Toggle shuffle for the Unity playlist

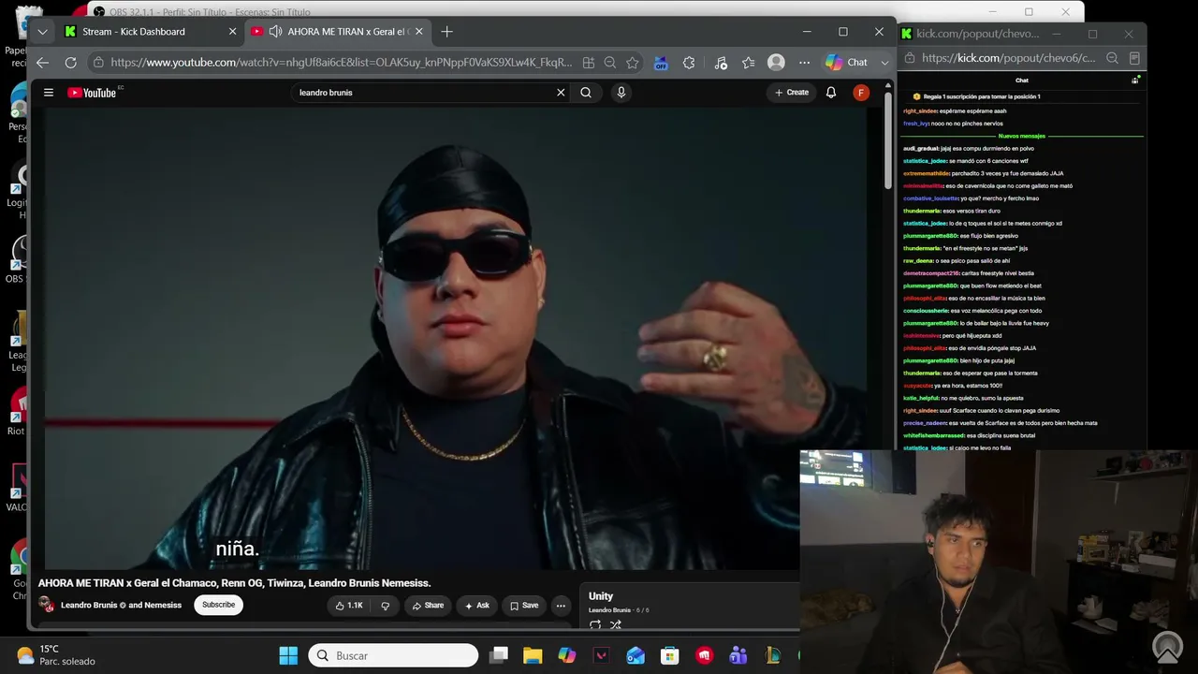[x=616, y=624]
